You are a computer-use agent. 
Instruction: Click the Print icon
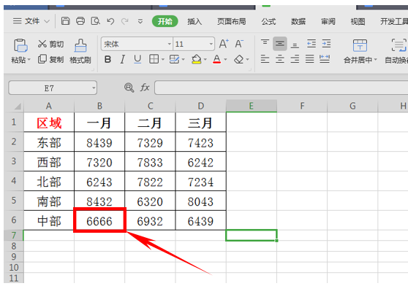(80, 20)
